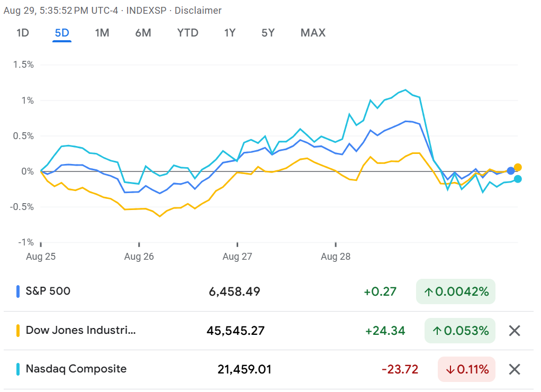Select the 5Y time range

pos(268,33)
